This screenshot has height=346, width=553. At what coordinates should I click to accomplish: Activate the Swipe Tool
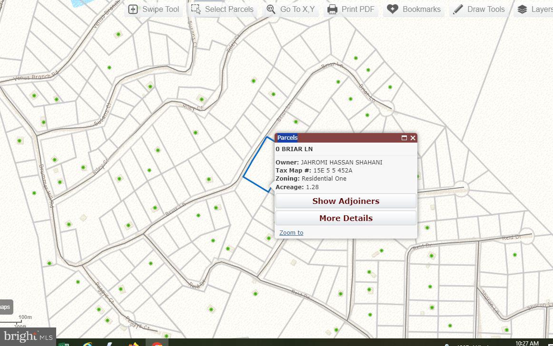154,10
